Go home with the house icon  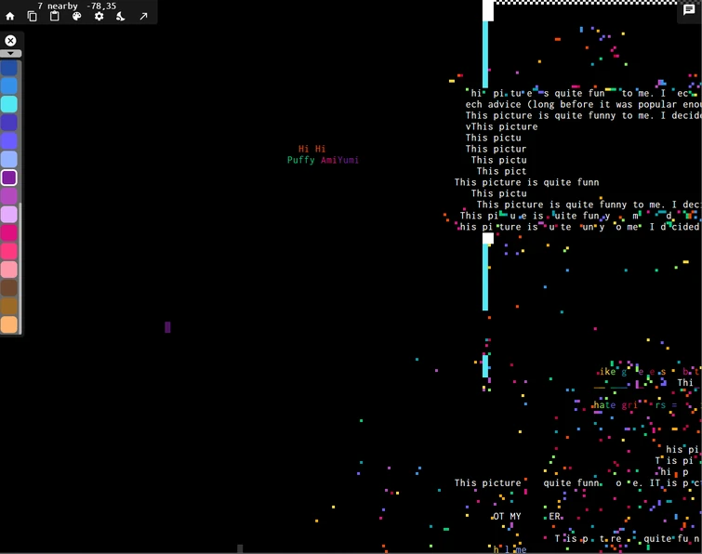pyautogui.click(x=10, y=17)
